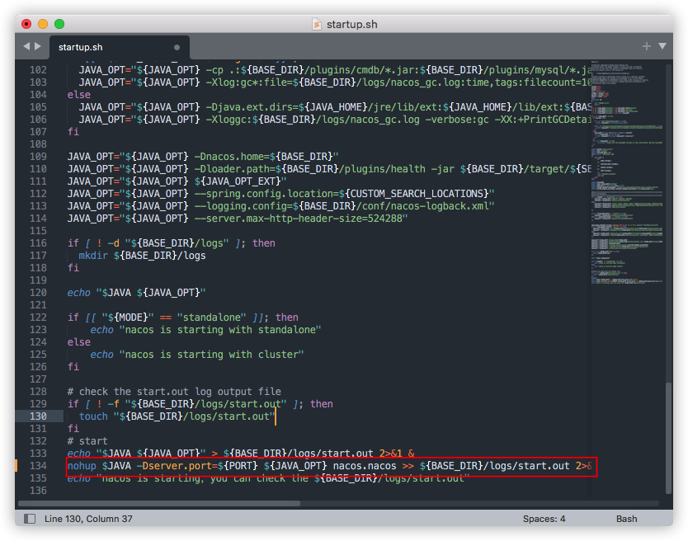
Task: Click 'then' keyword on line 129
Action: pos(322,403)
